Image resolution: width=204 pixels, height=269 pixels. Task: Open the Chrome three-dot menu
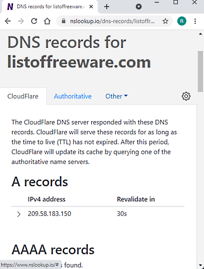pos(195,21)
